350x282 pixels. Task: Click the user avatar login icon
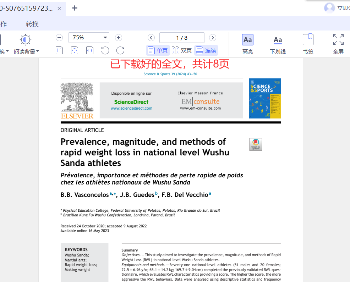(329, 8)
